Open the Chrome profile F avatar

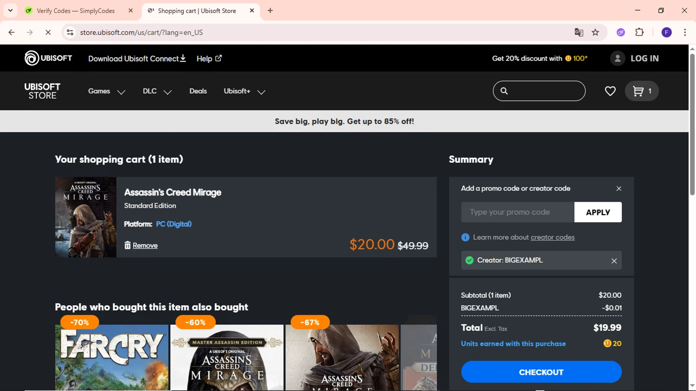tap(667, 32)
